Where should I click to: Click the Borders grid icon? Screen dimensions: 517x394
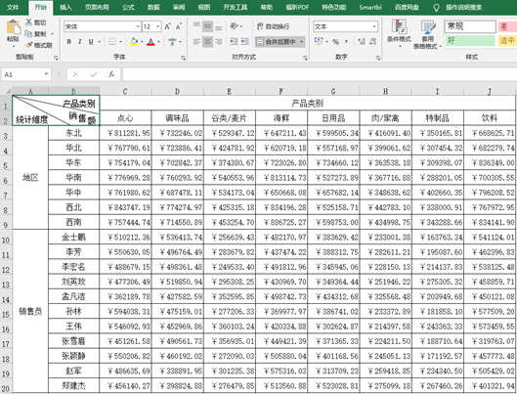point(112,42)
